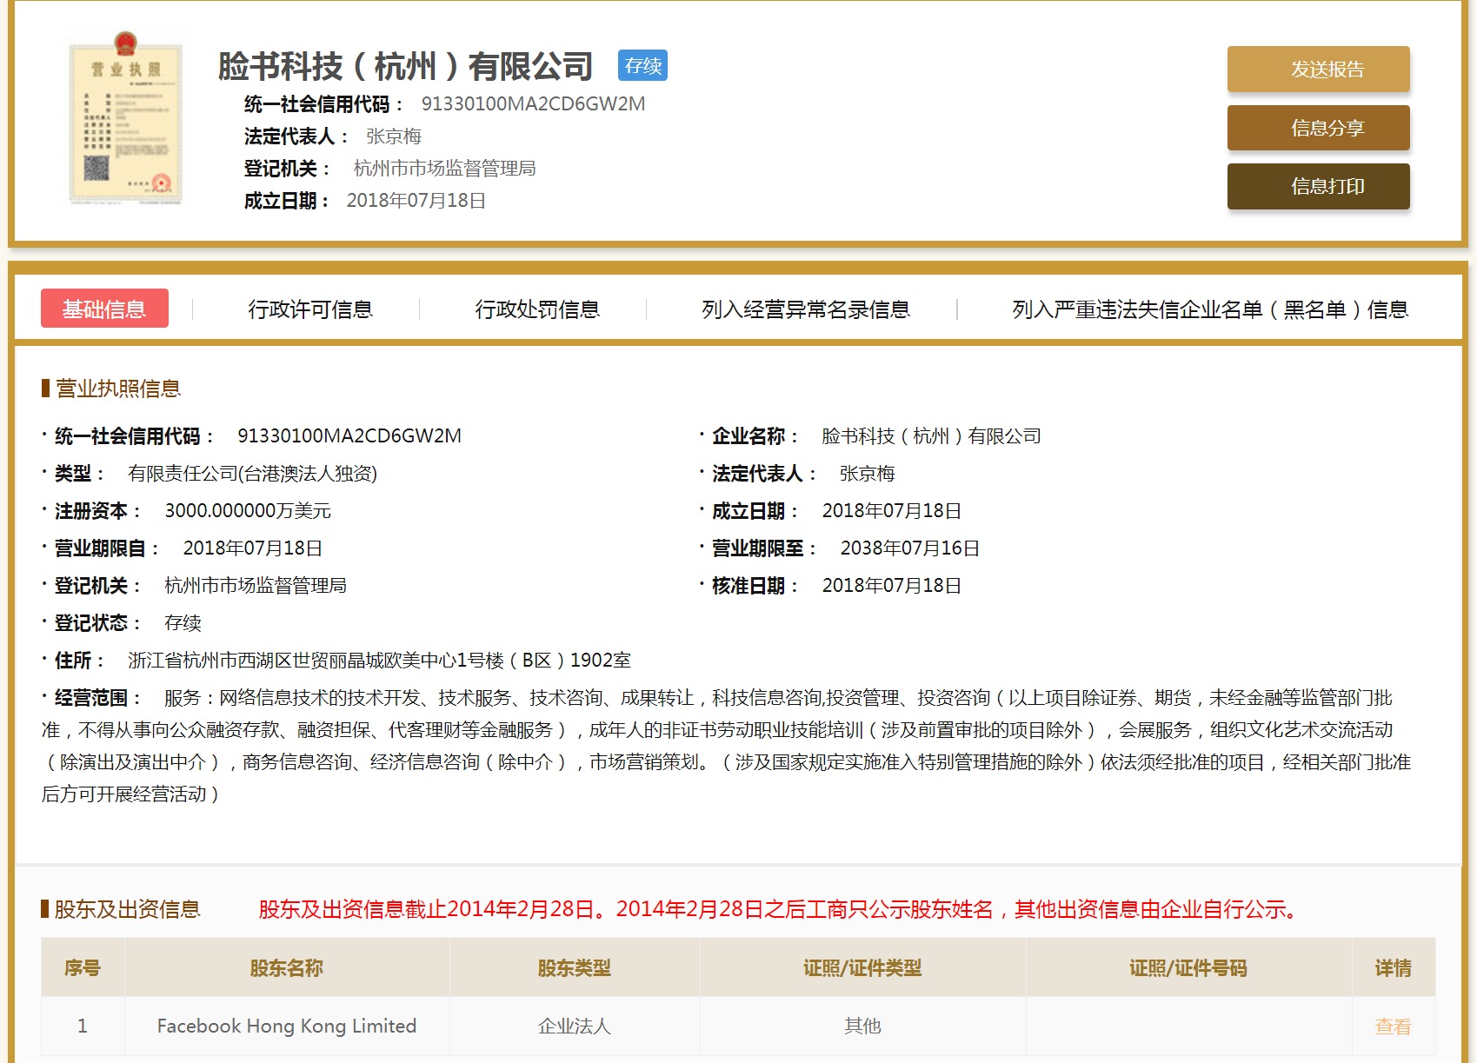
Task: Click the 序号 column header
Action: (83, 968)
